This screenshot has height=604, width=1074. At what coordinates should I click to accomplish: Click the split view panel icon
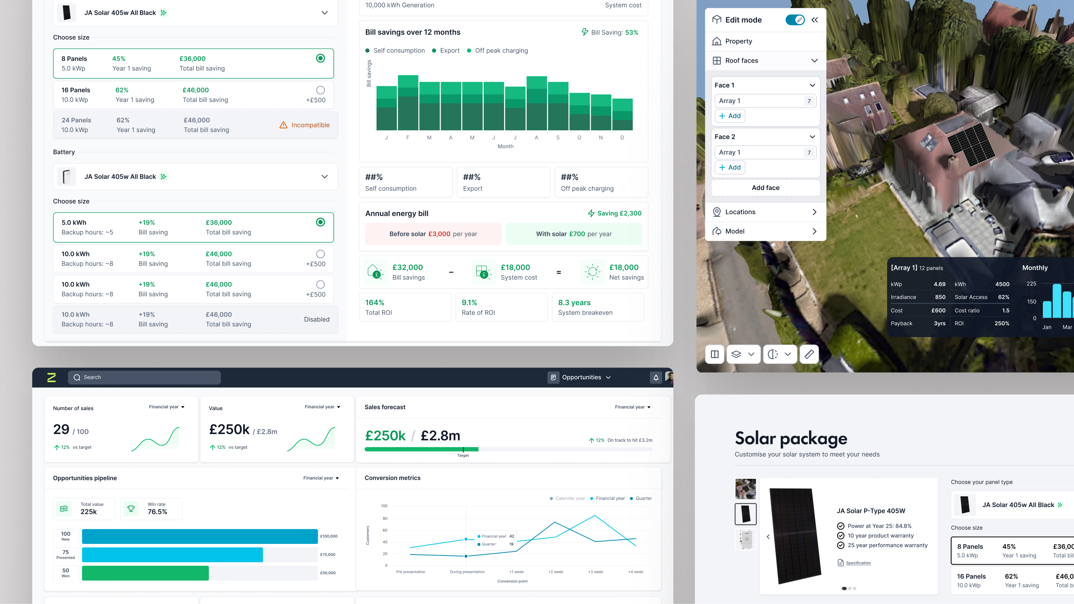(715, 354)
